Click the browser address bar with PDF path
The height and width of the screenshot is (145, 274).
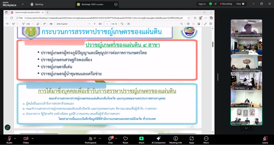click(x=103, y=18)
